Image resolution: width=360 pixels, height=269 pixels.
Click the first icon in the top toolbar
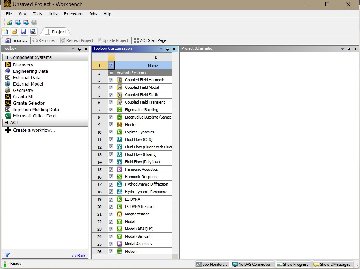pos(10,22)
